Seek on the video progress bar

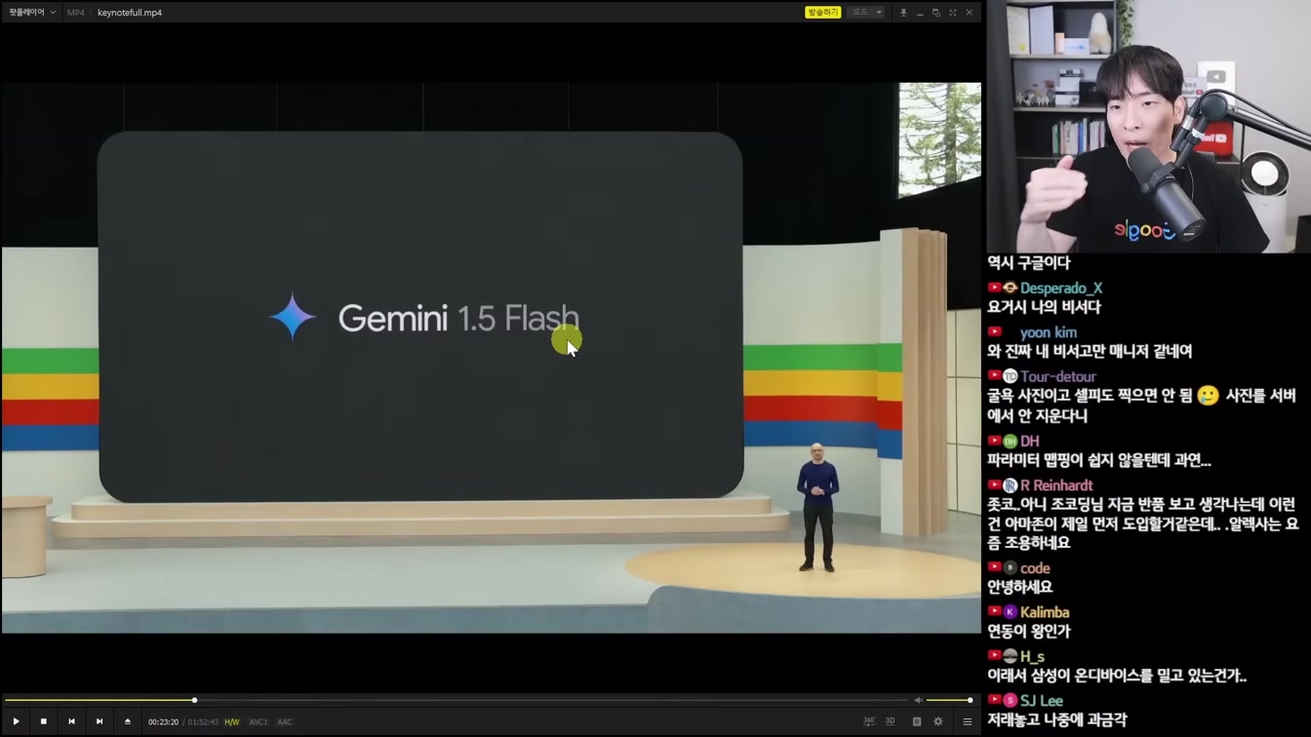457,700
